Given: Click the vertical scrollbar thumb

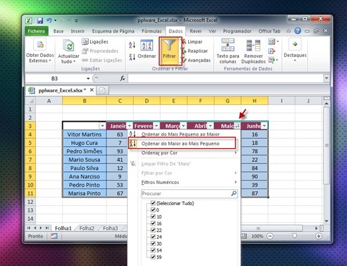Looking at the screenshot, I should pyautogui.click(x=326, y=146).
